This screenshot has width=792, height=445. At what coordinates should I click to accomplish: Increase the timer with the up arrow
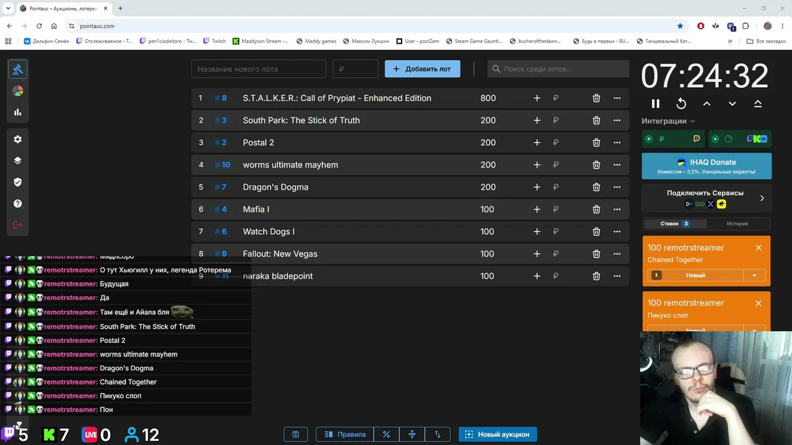coord(707,104)
